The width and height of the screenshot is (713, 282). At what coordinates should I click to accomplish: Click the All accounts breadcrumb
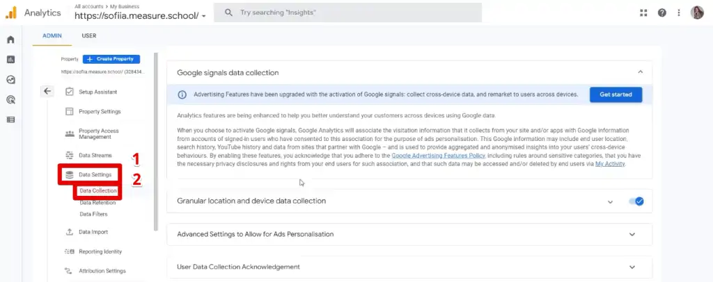(x=88, y=6)
